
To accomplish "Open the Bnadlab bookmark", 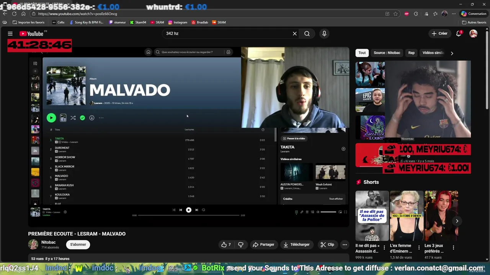I will click(x=200, y=23).
